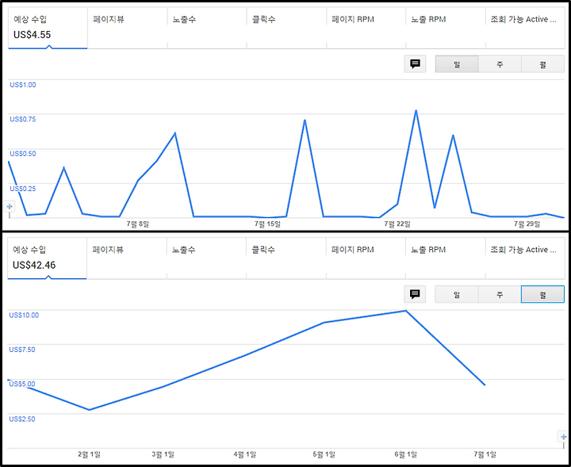Screen dimensions: 571x467
Task: Click the highest peak near 7월 22일
Action: click(x=416, y=111)
